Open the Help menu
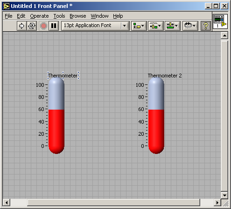The image size is (231, 209). (118, 16)
